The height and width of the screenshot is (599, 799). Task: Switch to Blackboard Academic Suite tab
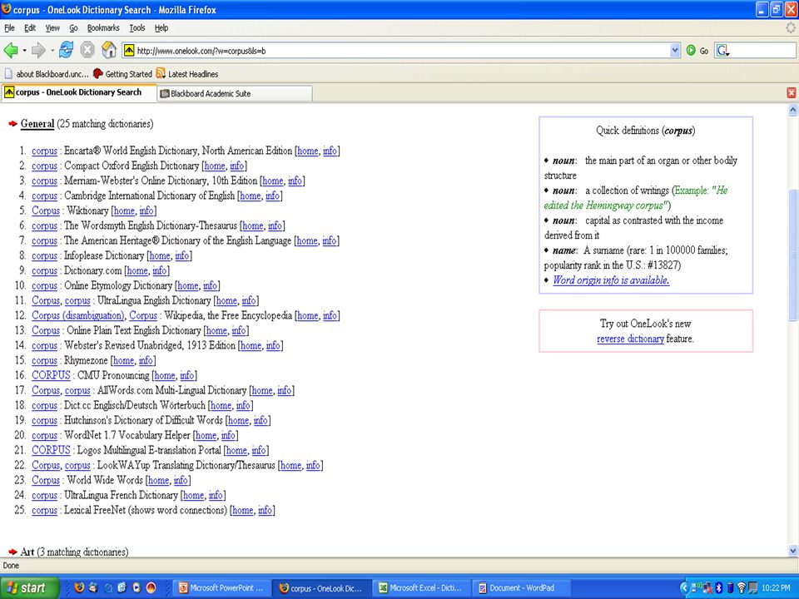tap(235, 94)
